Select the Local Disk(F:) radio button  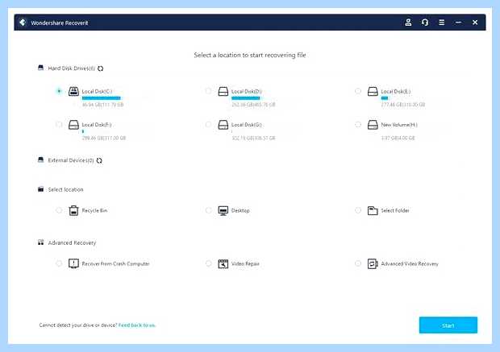(59, 124)
